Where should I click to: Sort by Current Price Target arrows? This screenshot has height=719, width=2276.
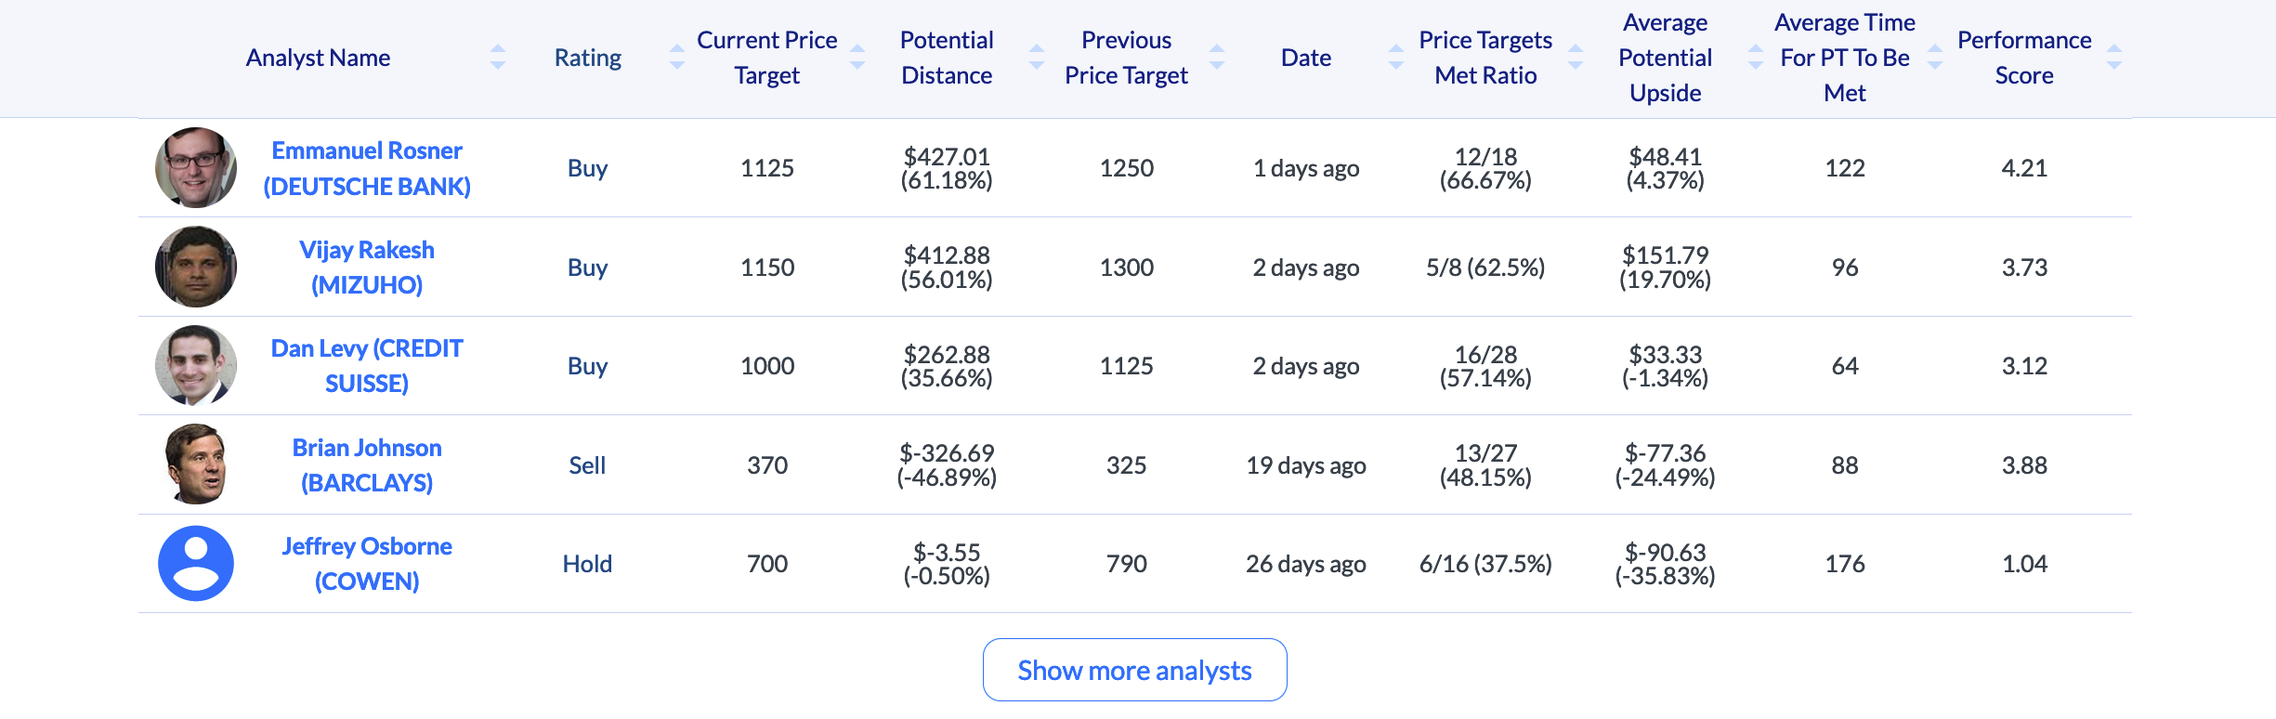coord(857,58)
